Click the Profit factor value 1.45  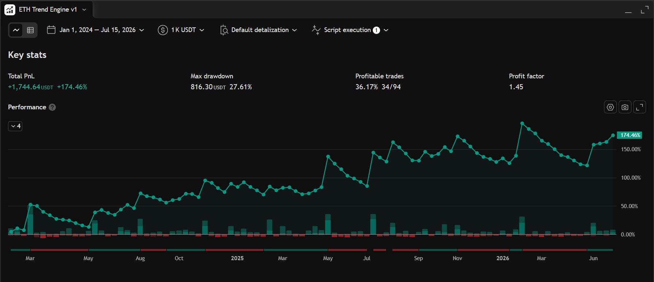click(x=516, y=87)
